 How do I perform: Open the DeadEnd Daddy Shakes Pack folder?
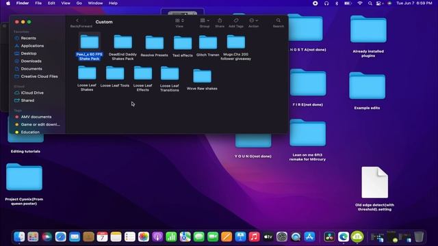tap(123, 42)
